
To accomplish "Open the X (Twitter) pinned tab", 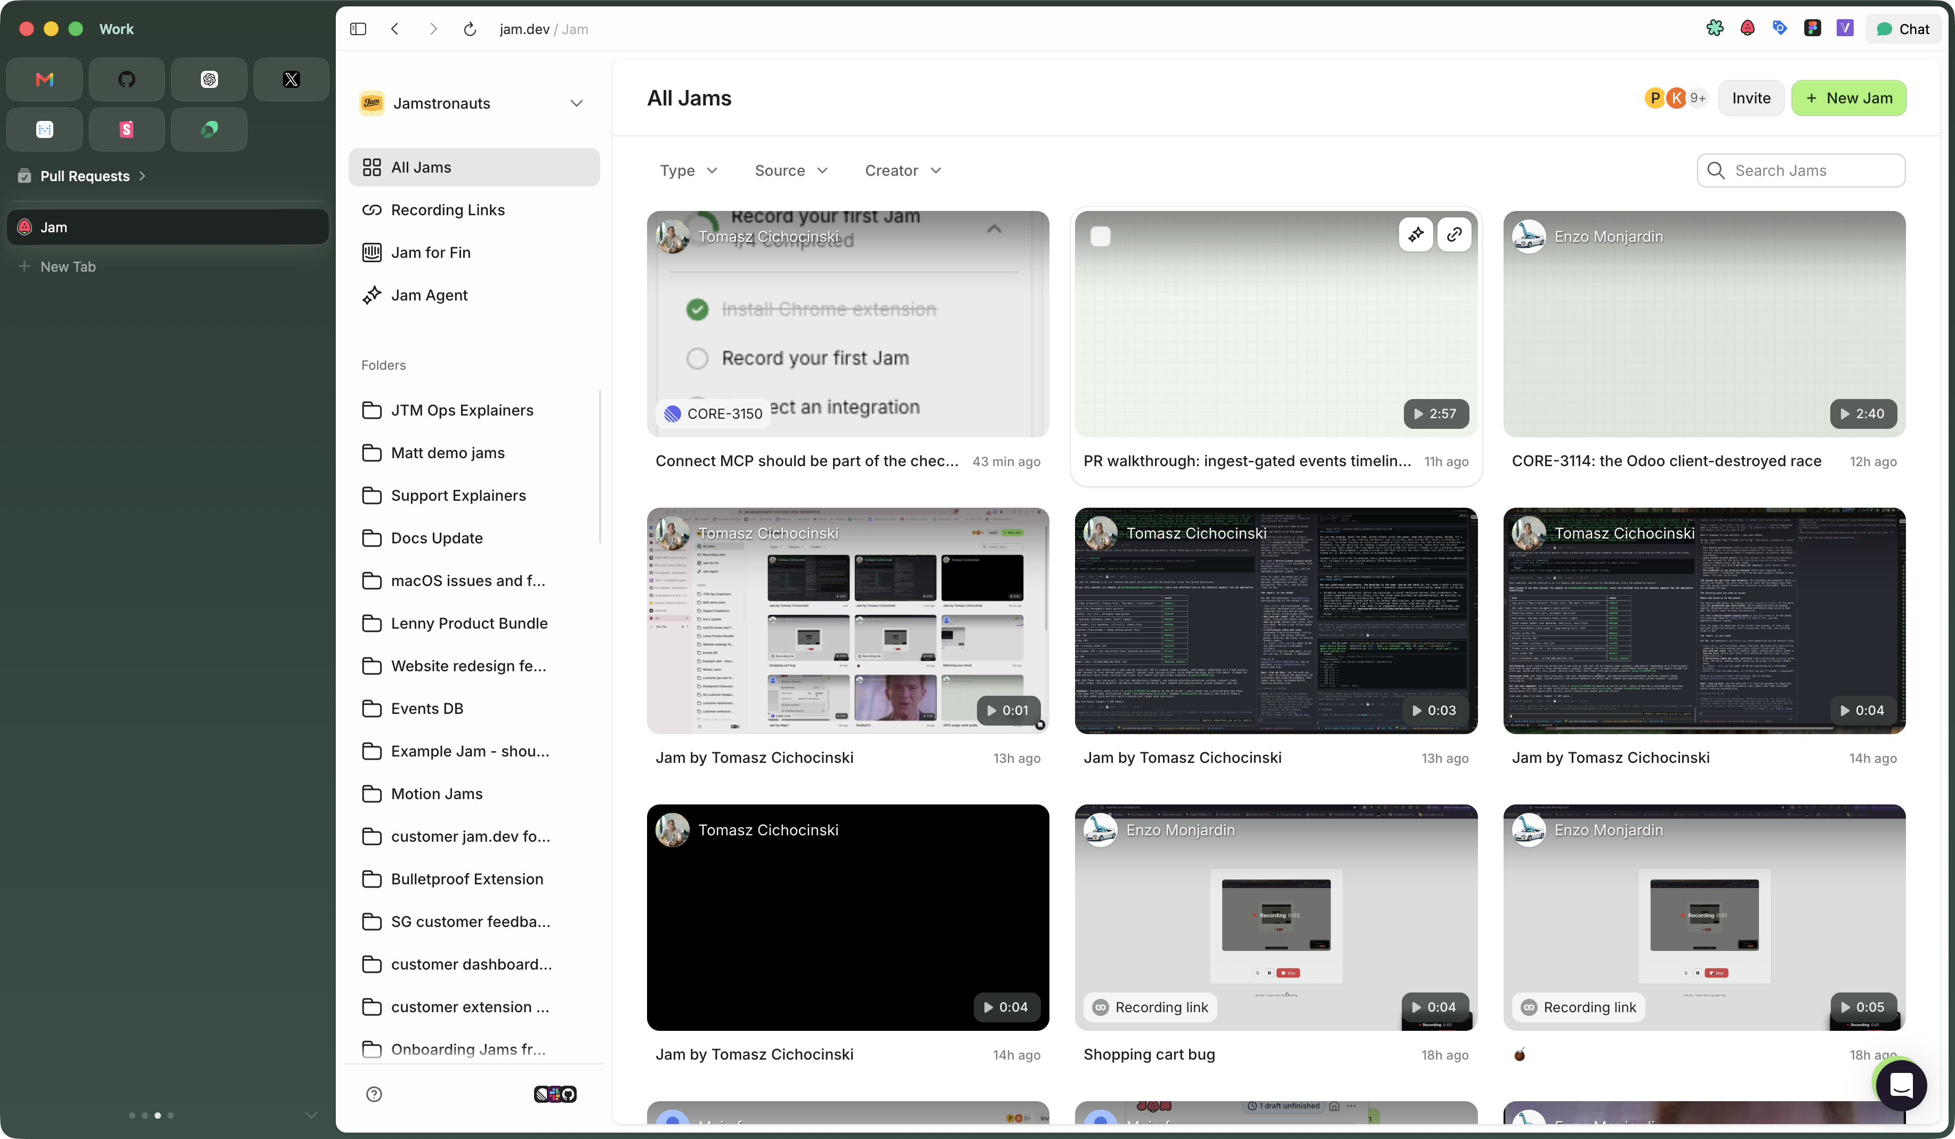I will click(x=291, y=79).
